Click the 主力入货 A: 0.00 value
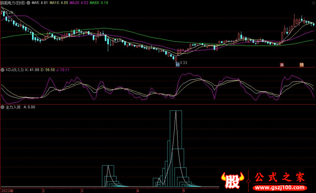The width and height of the screenshot is (316, 193). pyautogui.click(x=29, y=107)
